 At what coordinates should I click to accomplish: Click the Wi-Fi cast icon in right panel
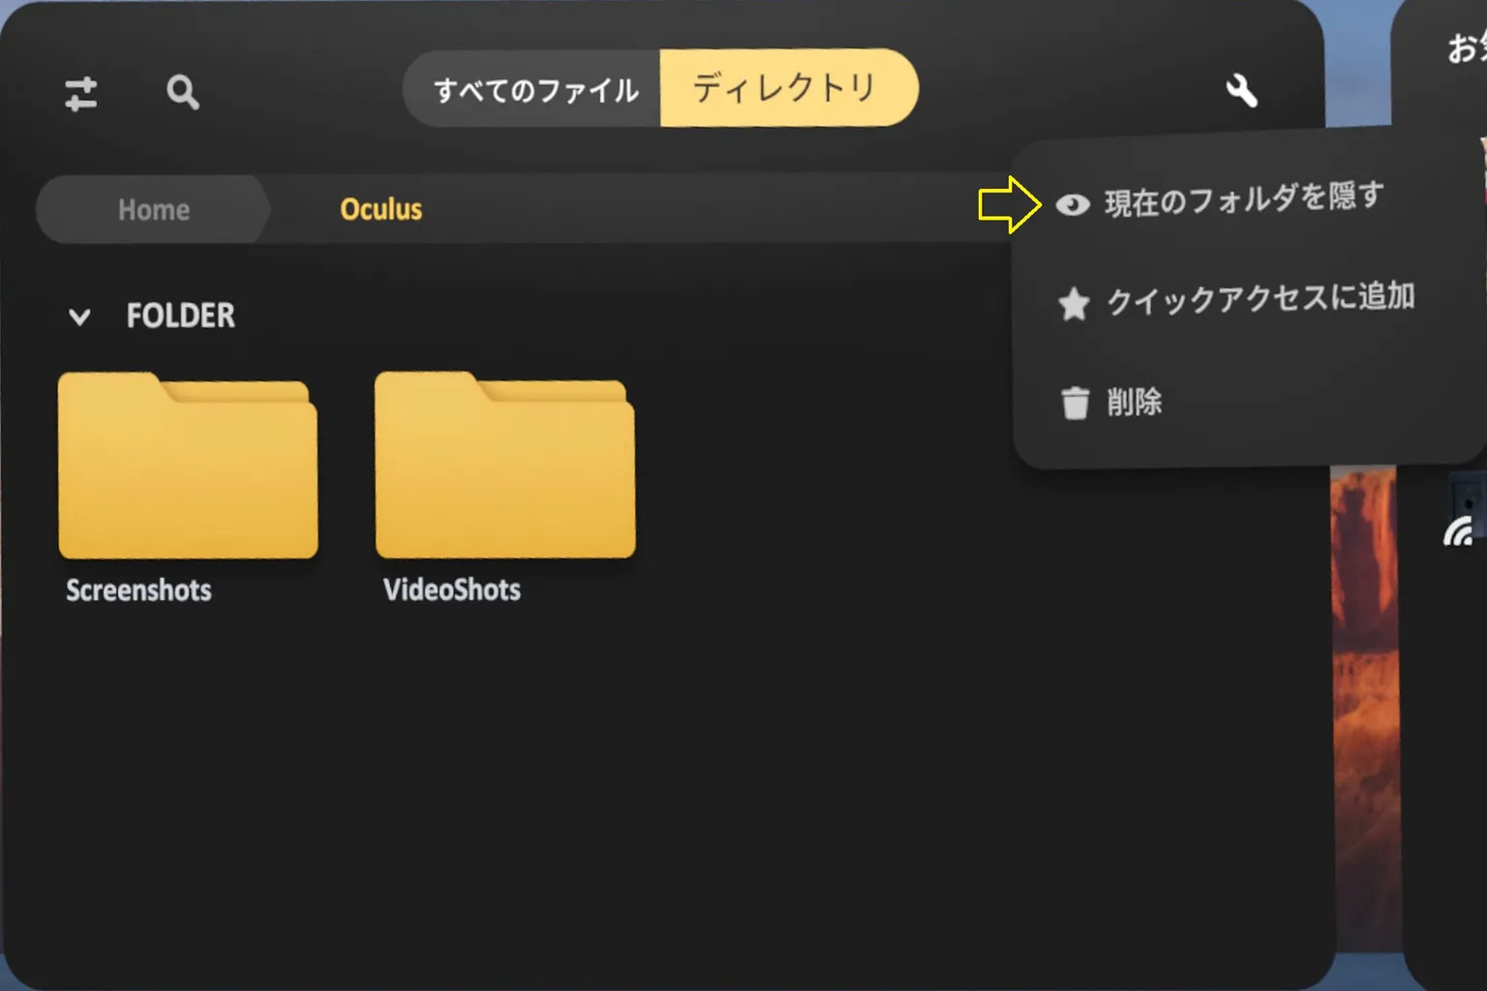pyautogui.click(x=1459, y=530)
